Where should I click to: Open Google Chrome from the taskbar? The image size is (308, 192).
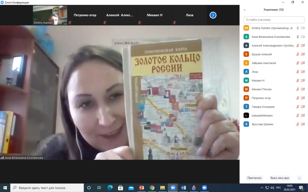pyautogui.click(x=152, y=188)
